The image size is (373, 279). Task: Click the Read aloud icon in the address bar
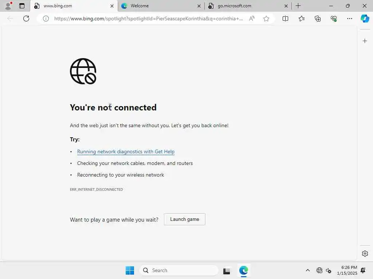tap(252, 19)
